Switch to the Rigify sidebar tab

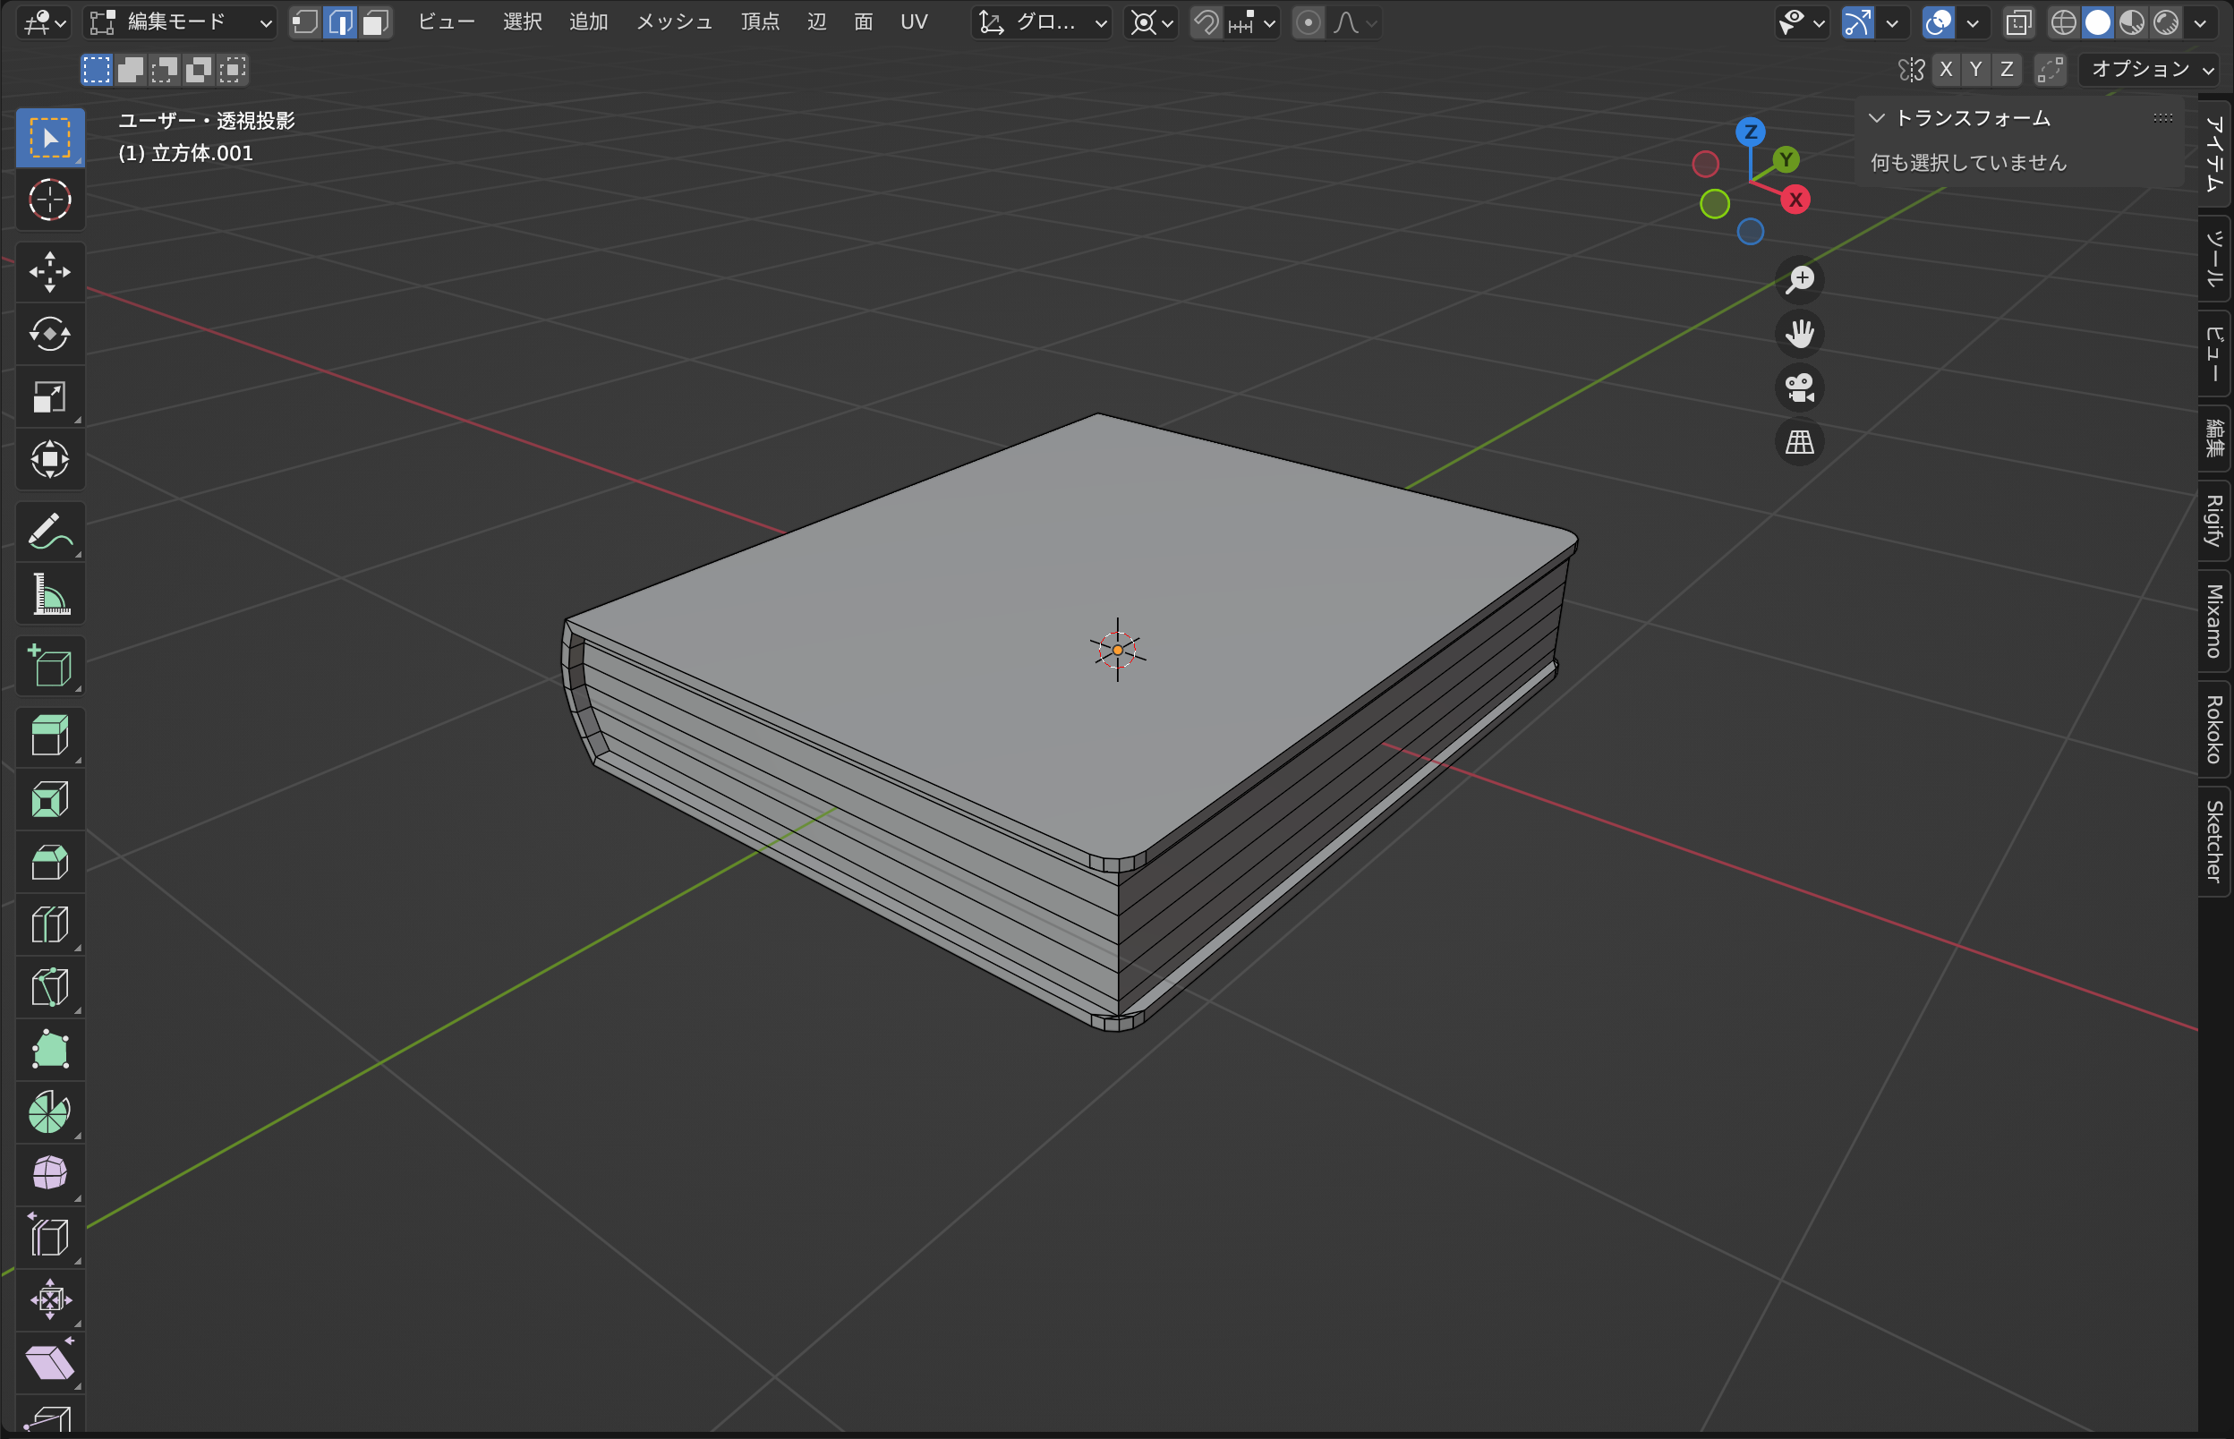[2214, 522]
